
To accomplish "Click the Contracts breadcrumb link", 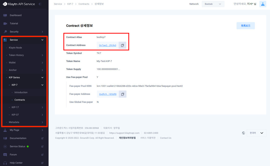I will 84,4.
